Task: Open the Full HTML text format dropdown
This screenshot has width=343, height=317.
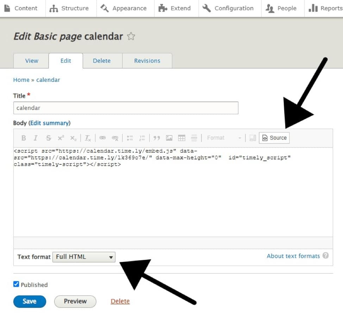Action: point(83,257)
